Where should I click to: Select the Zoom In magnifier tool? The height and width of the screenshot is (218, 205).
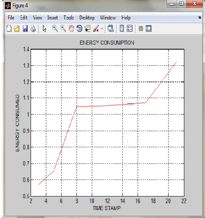coord(55,29)
